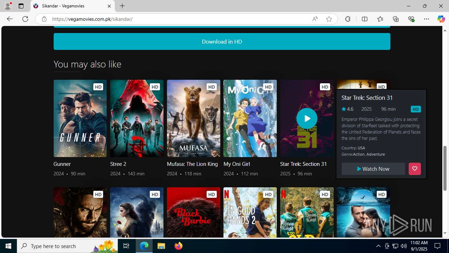Show hidden system tray icons
The height and width of the screenshot is (253, 449).
pyautogui.click(x=378, y=246)
